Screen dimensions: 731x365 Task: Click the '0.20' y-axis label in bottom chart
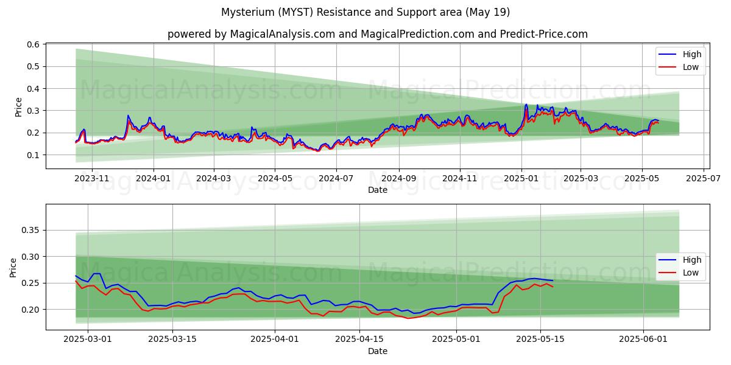click(30, 310)
